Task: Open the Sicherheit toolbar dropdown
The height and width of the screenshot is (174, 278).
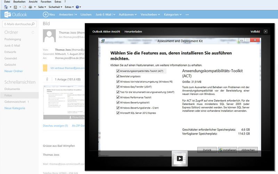Action: 55,7
